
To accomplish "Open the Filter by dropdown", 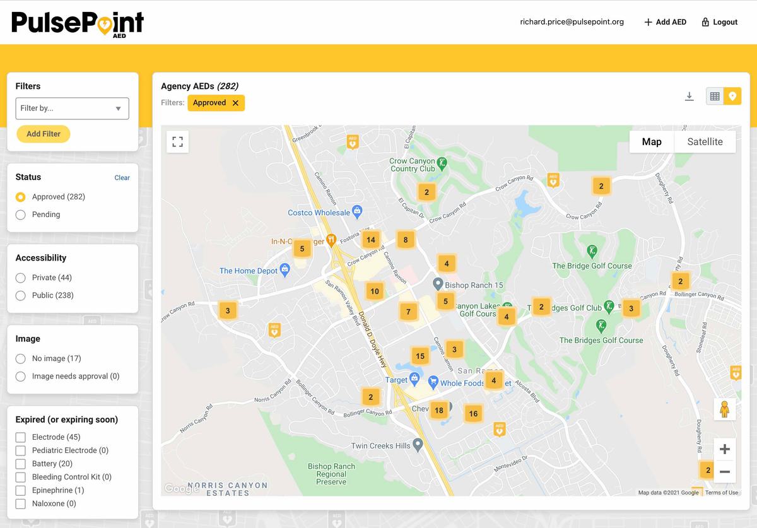I will [x=72, y=108].
